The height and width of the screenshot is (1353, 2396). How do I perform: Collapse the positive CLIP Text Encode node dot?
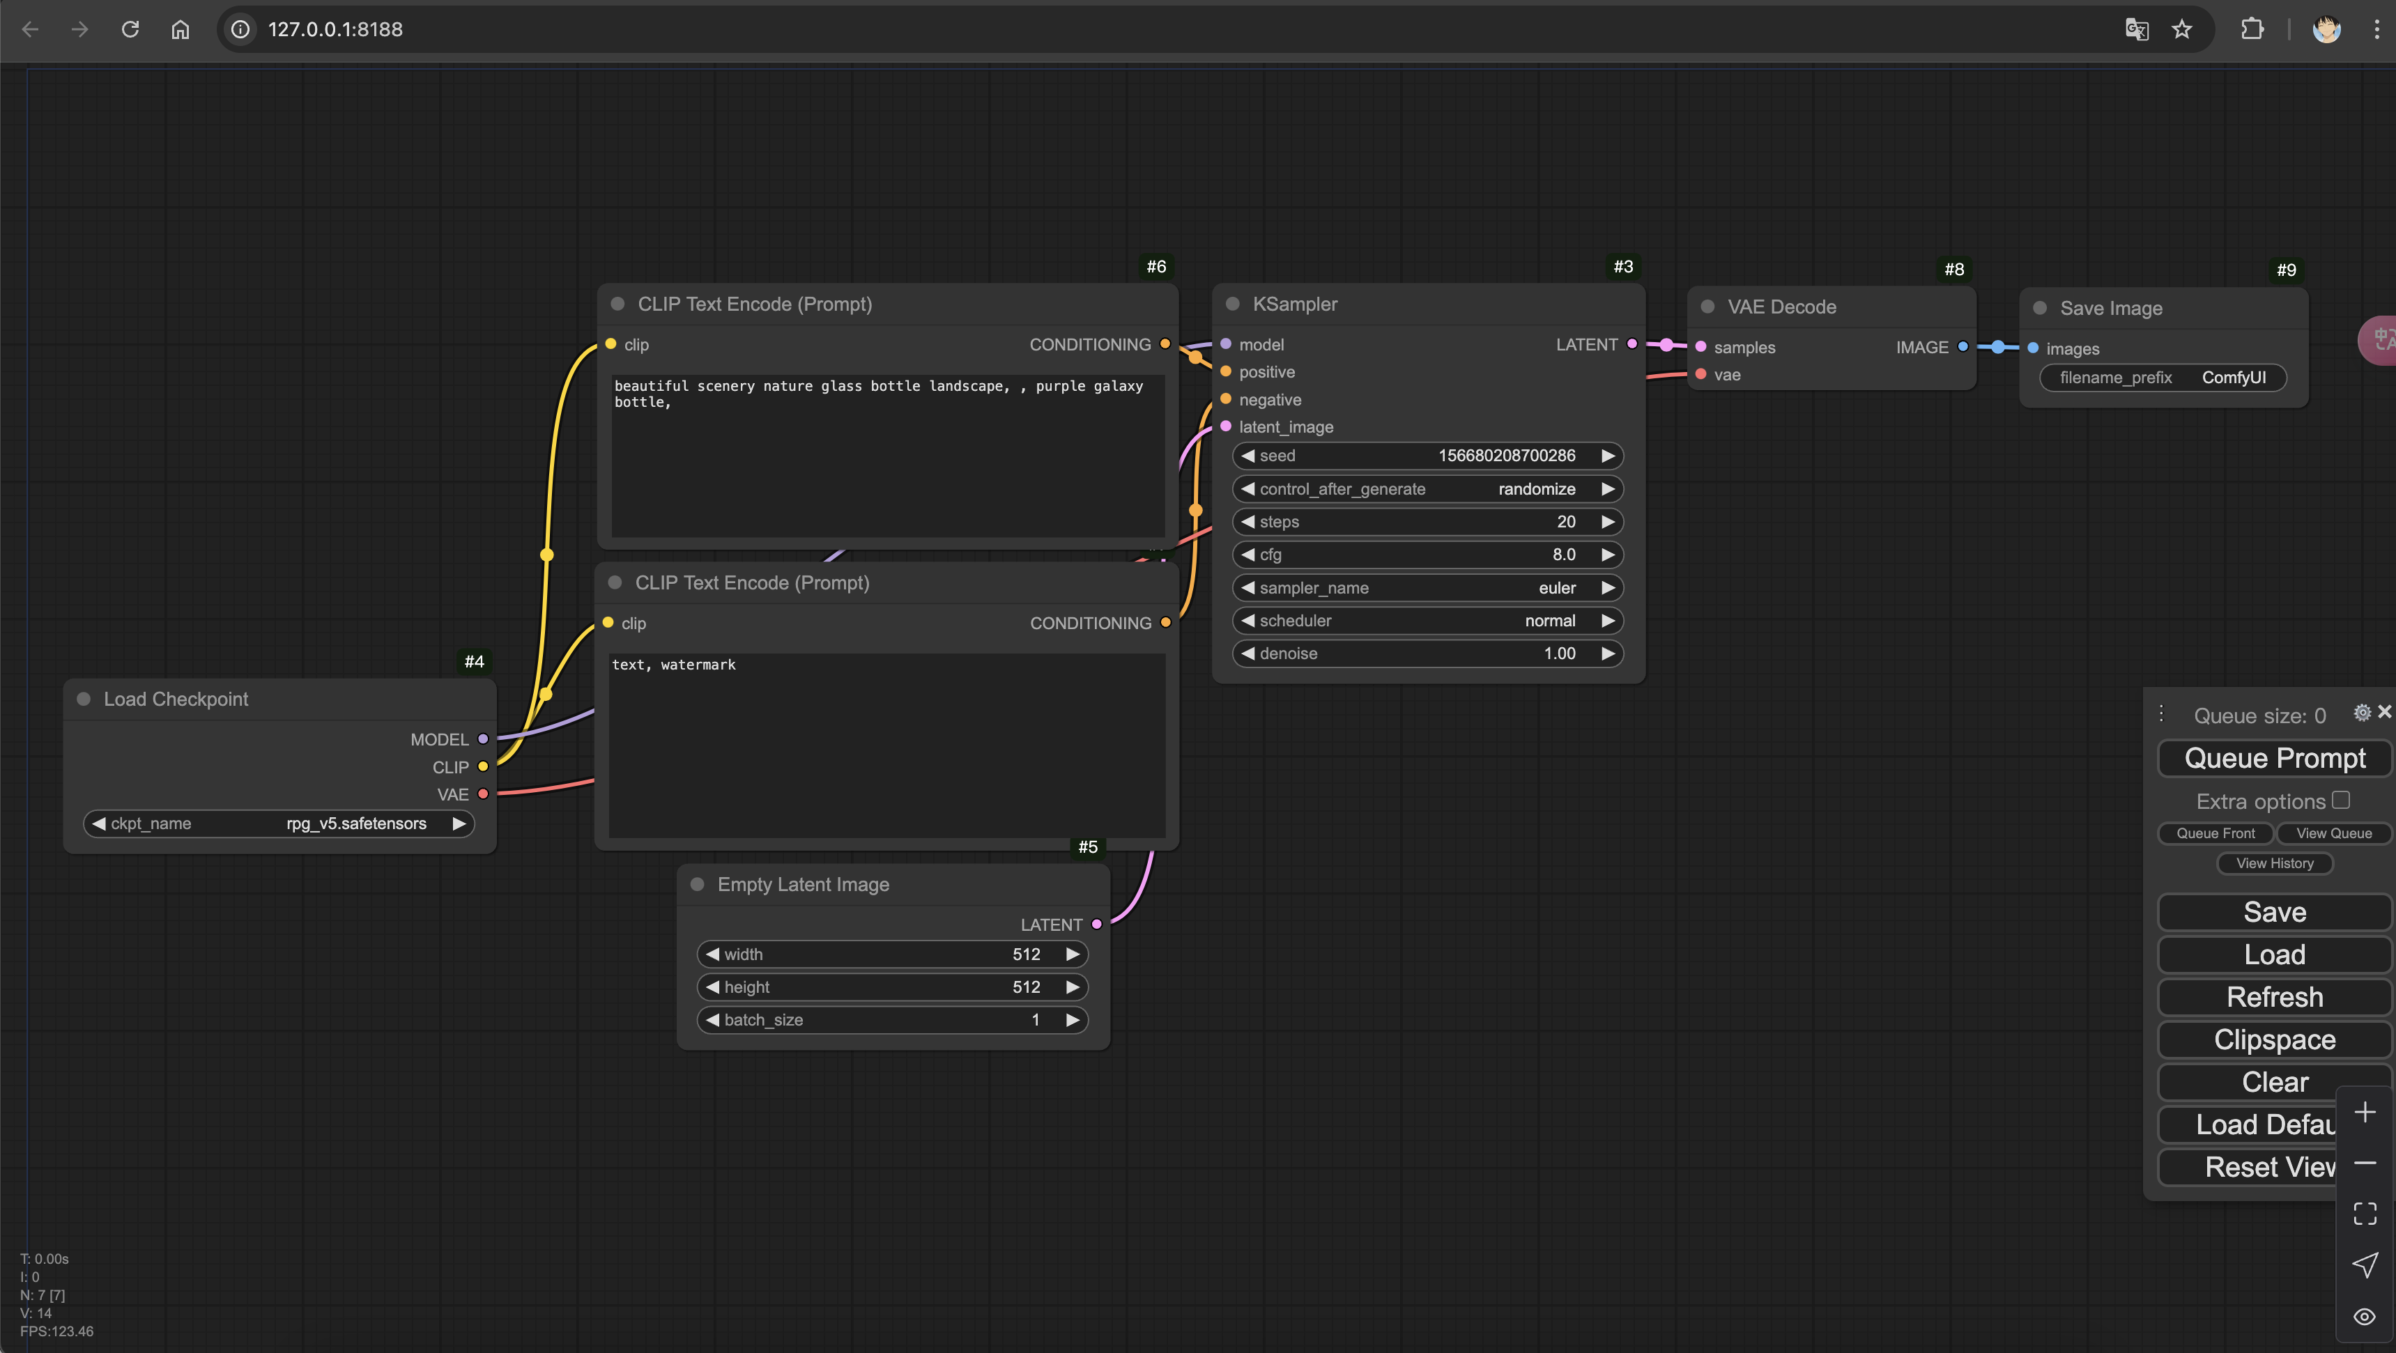tap(617, 304)
